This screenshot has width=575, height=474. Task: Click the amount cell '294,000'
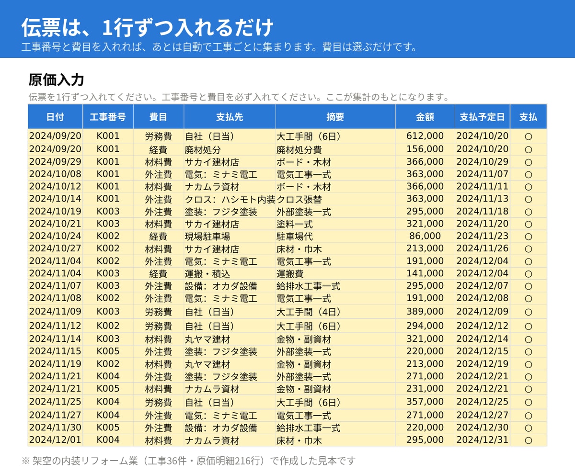coord(425,326)
